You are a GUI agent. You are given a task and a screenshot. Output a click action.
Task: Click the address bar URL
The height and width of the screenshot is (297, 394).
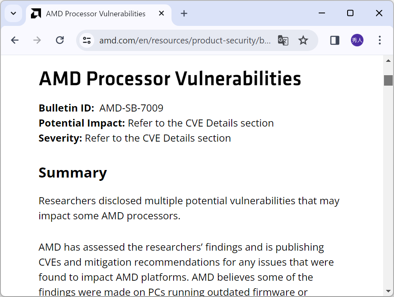pos(185,41)
